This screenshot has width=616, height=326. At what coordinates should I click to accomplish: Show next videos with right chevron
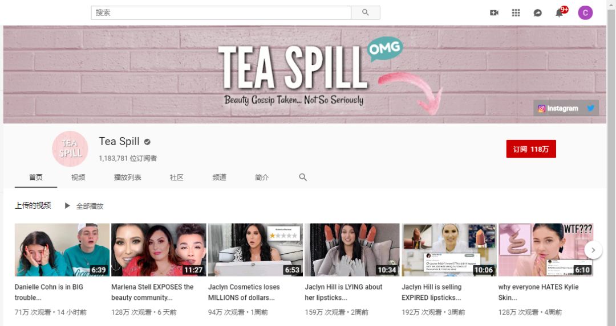pyautogui.click(x=593, y=250)
